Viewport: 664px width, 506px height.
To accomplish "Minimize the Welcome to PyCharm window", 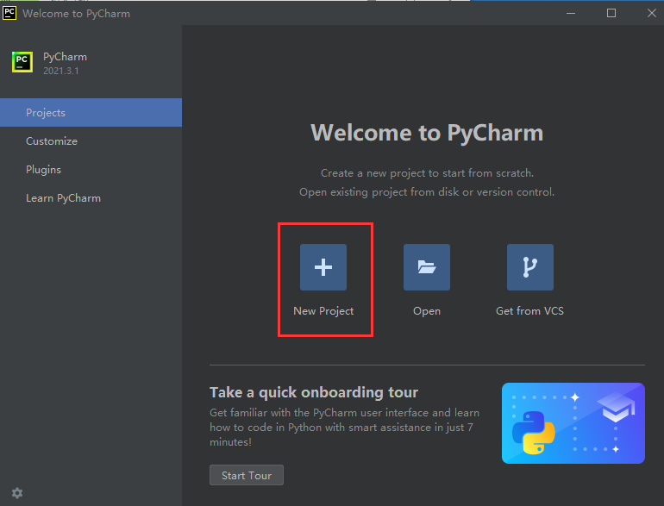I will [571, 13].
